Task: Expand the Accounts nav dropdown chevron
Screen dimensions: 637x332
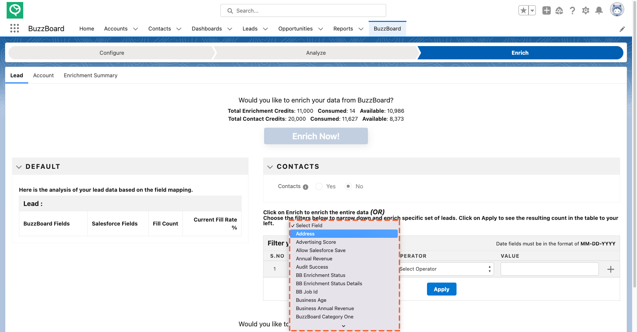Action: (x=135, y=29)
